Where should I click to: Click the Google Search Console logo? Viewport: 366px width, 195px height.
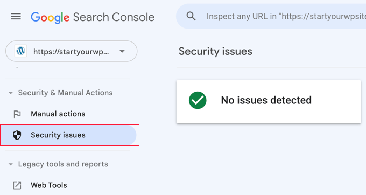pyautogui.click(x=93, y=17)
